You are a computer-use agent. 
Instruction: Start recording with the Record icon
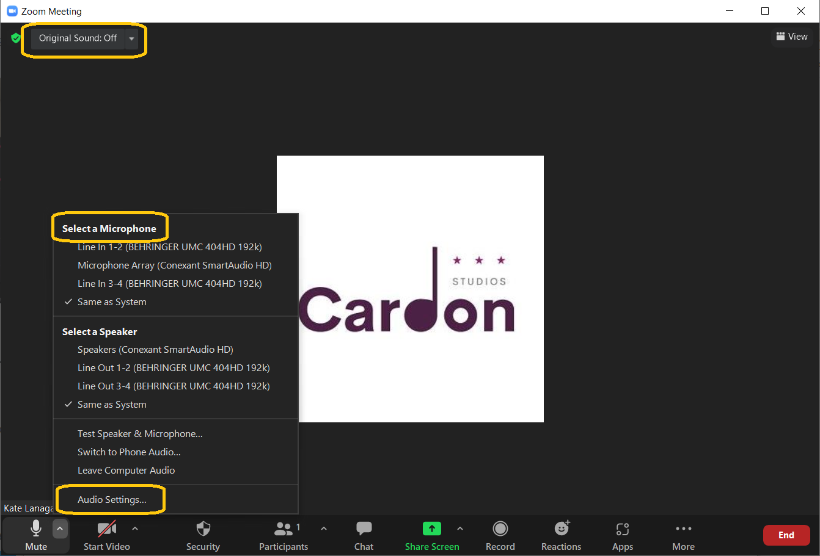pos(500,529)
